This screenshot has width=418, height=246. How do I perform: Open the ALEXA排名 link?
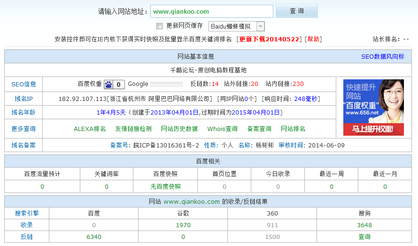pyautogui.click(x=90, y=129)
